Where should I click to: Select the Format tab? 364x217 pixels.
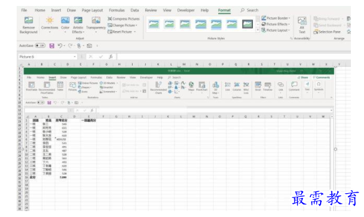pos(224,10)
